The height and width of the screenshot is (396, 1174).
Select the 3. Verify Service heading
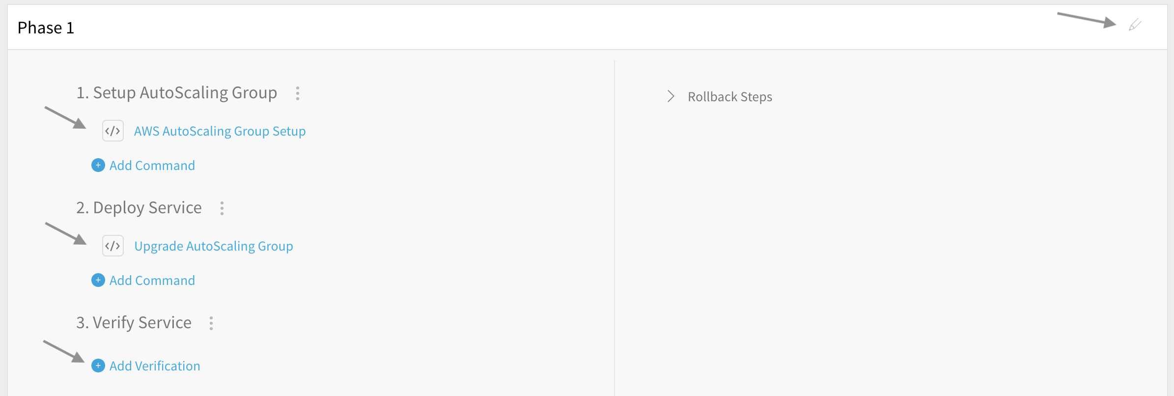(x=134, y=322)
